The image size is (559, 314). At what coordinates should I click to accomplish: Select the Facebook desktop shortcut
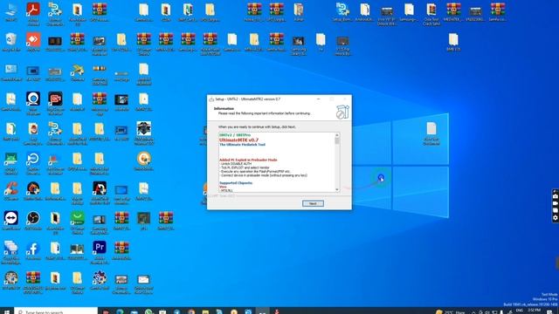tap(33, 250)
